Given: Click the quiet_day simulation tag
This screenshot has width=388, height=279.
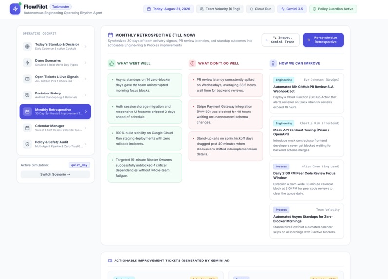Looking at the screenshot, I should 79,165.
